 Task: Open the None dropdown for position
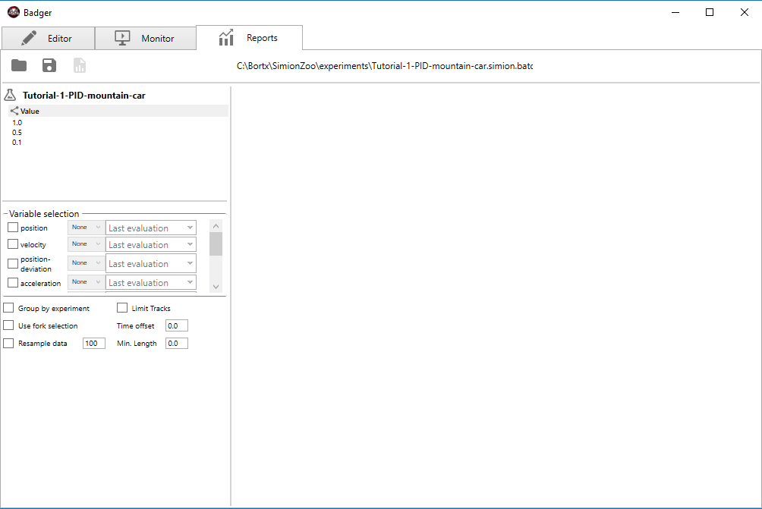coord(86,228)
